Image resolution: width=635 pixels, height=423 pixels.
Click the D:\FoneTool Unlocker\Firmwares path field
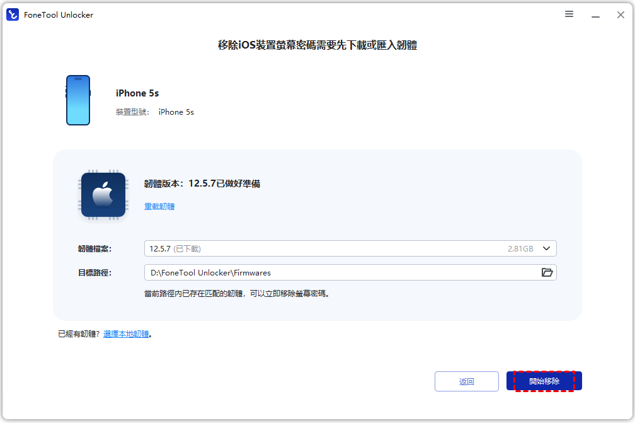click(340, 272)
